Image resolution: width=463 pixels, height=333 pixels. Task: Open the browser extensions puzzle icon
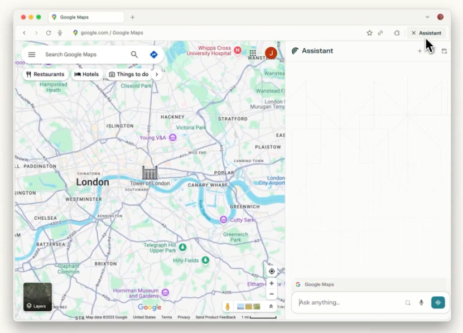tap(397, 33)
